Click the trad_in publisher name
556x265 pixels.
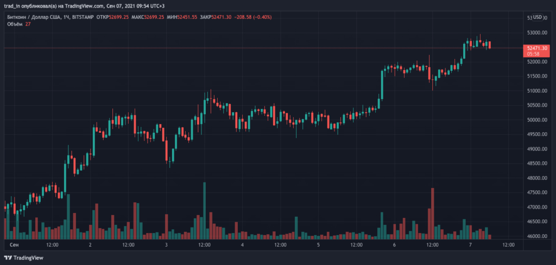10,5
